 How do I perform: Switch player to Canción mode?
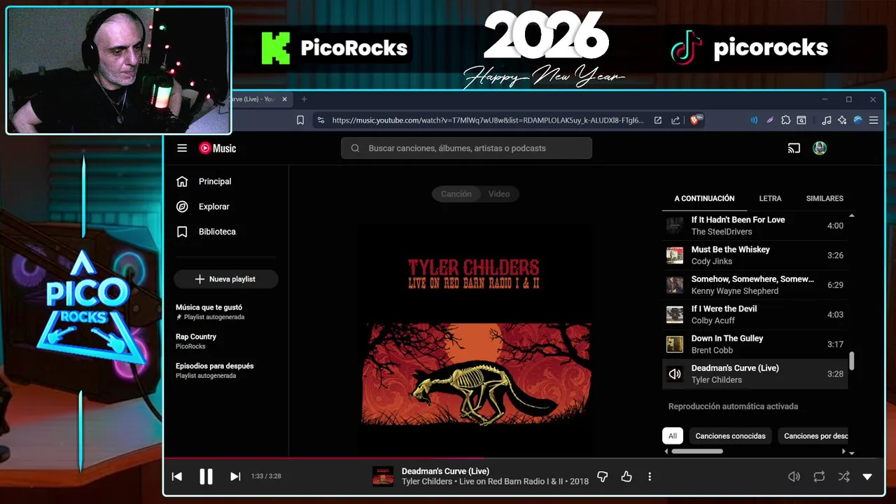pyautogui.click(x=456, y=194)
